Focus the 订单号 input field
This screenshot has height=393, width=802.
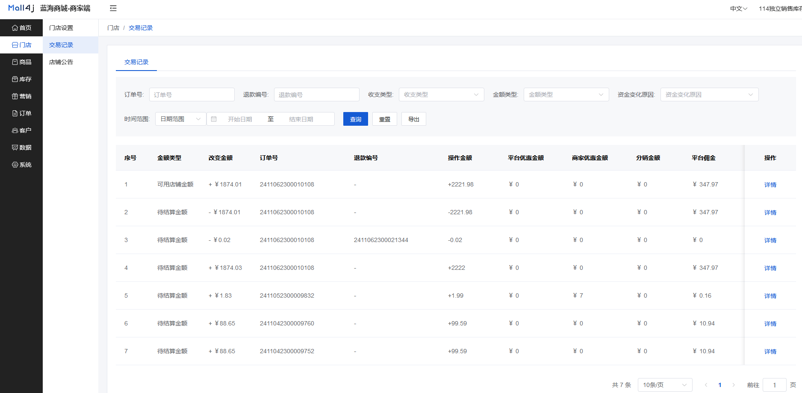point(192,95)
